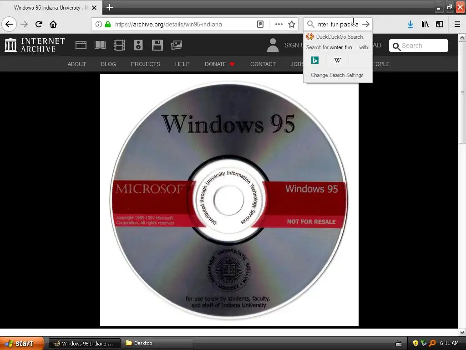Reload the current page
The width and height of the screenshot is (466, 350).
point(39,24)
